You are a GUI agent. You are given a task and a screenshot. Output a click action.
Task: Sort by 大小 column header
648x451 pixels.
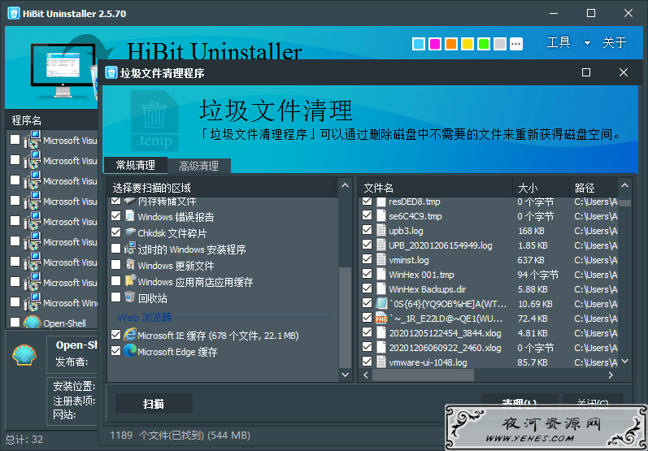pos(541,188)
